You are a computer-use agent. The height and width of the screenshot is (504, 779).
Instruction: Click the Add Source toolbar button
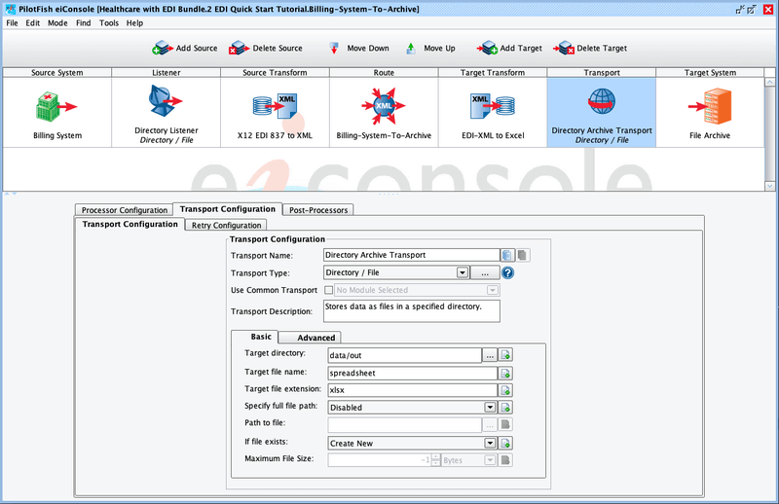pos(185,49)
